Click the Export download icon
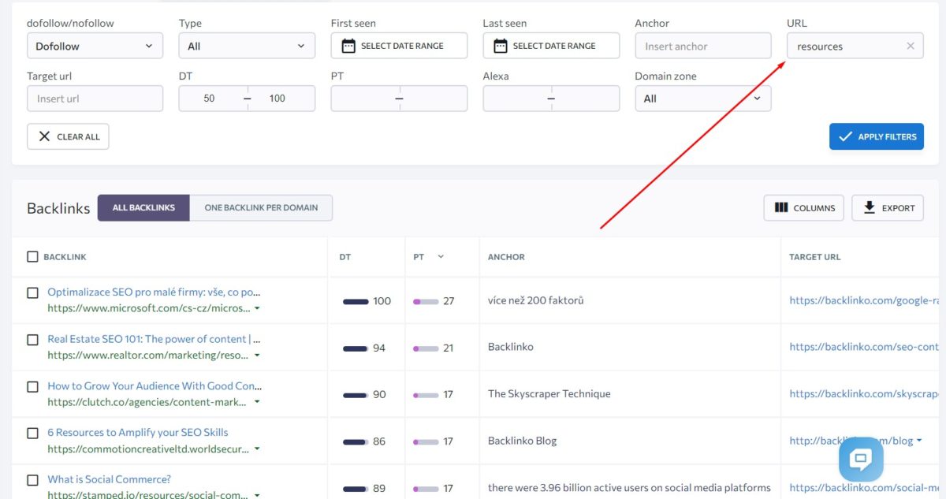The width and height of the screenshot is (946, 499). pos(870,207)
